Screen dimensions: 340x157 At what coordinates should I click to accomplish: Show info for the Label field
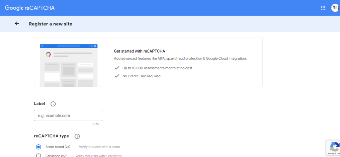(53, 104)
